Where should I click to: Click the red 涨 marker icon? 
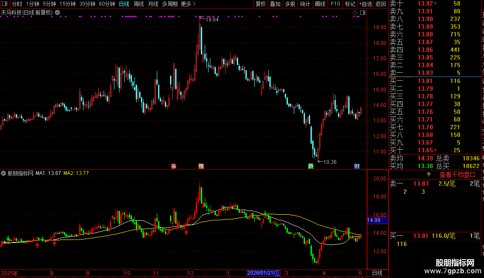(173, 166)
